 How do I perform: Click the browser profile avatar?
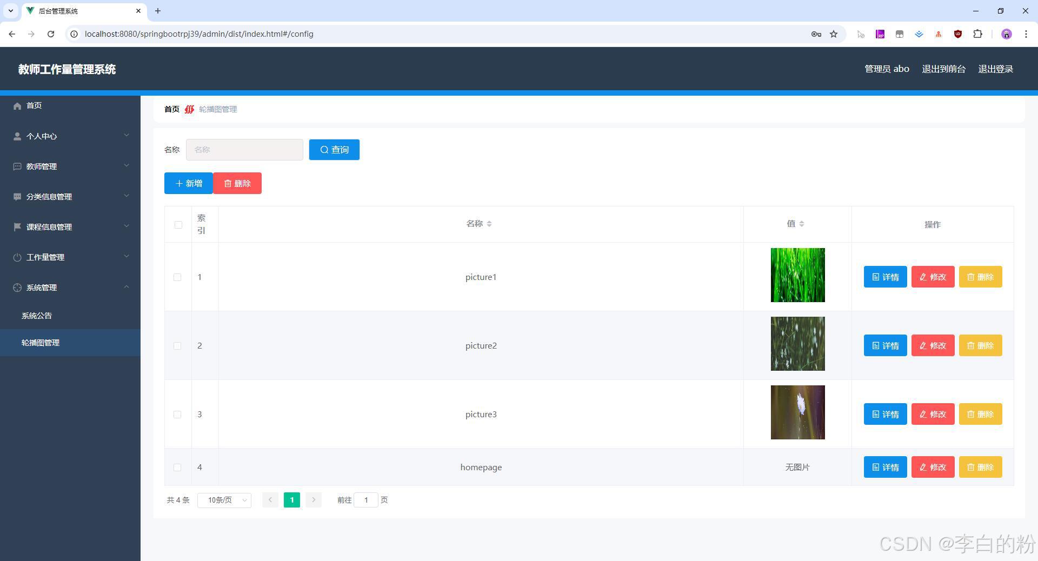click(1007, 34)
